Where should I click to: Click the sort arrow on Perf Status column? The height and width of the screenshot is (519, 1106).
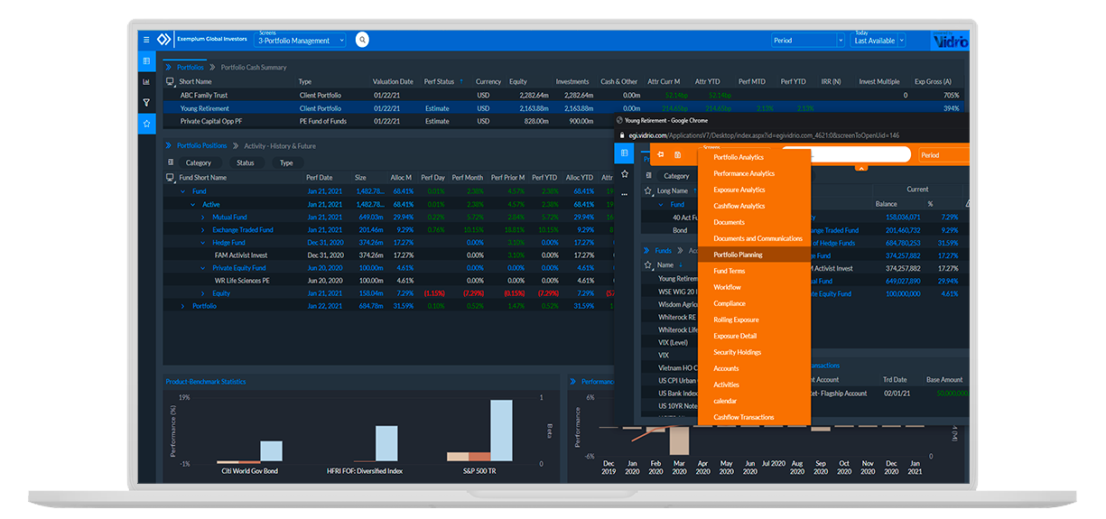[461, 81]
